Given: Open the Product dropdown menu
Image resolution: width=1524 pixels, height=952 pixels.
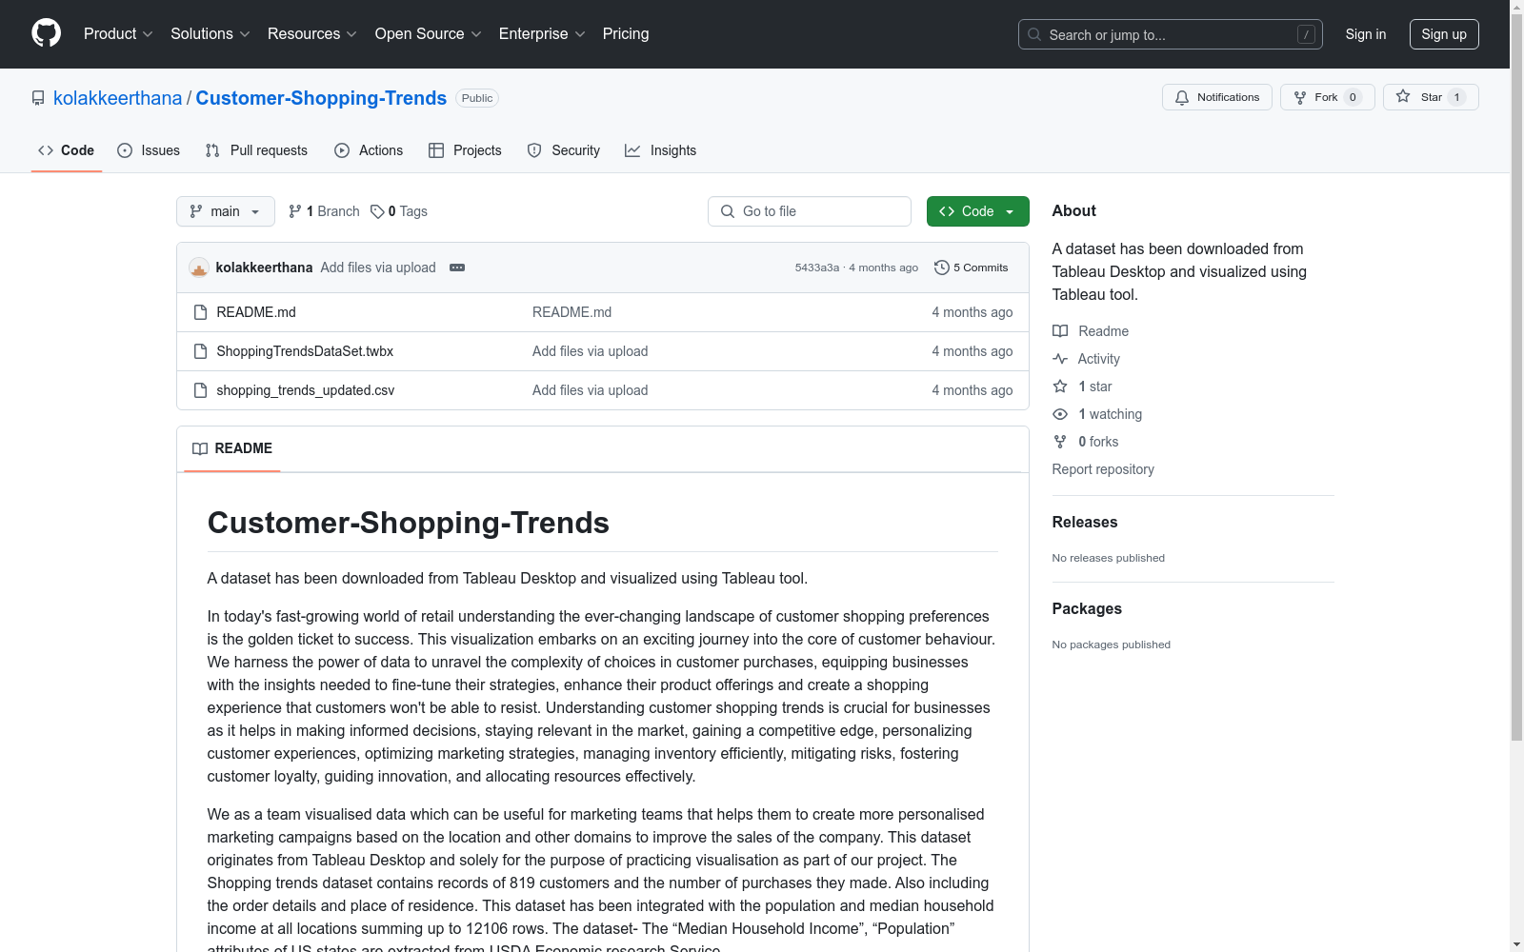Looking at the screenshot, I should 118,33.
